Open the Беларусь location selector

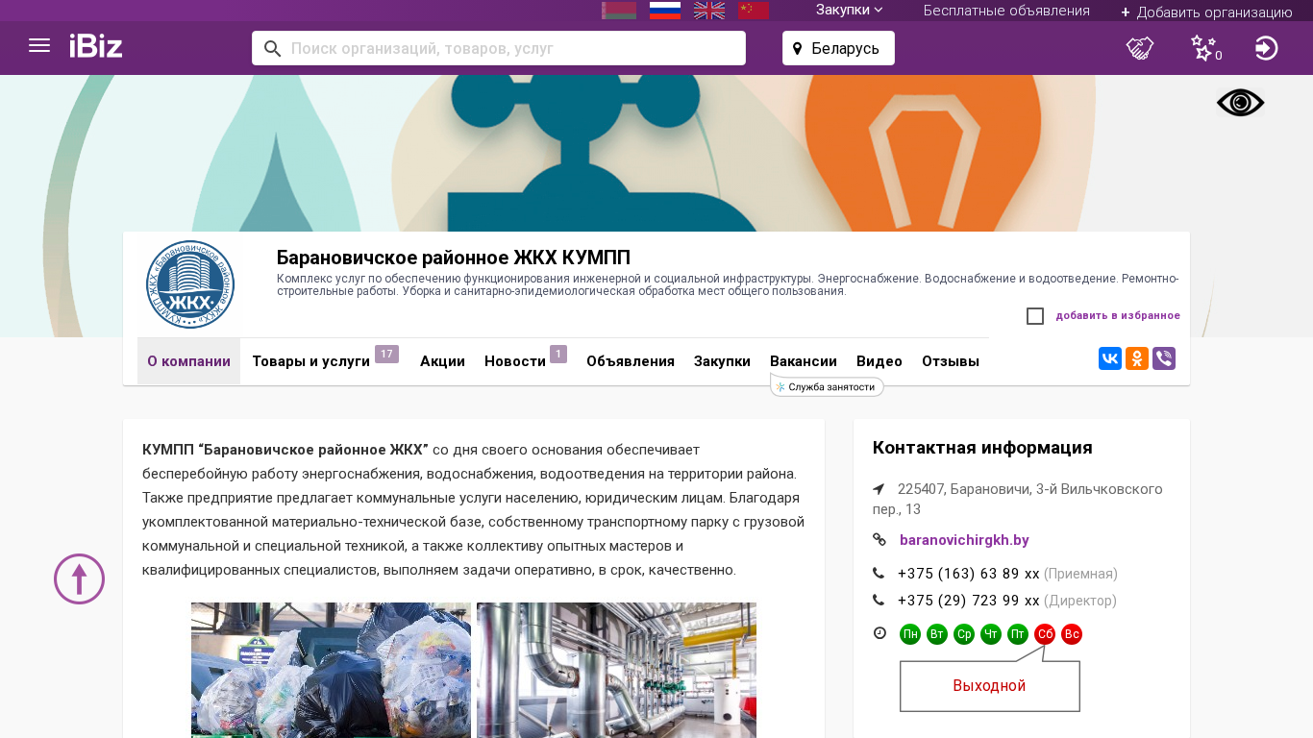pyautogui.click(x=838, y=48)
